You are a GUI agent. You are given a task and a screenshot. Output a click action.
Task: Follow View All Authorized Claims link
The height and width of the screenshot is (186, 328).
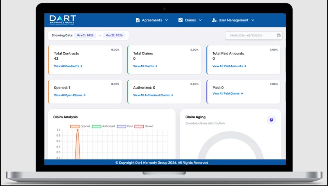click(153, 95)
